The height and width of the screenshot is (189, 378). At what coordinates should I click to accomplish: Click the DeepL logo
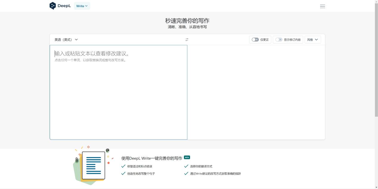60,6
